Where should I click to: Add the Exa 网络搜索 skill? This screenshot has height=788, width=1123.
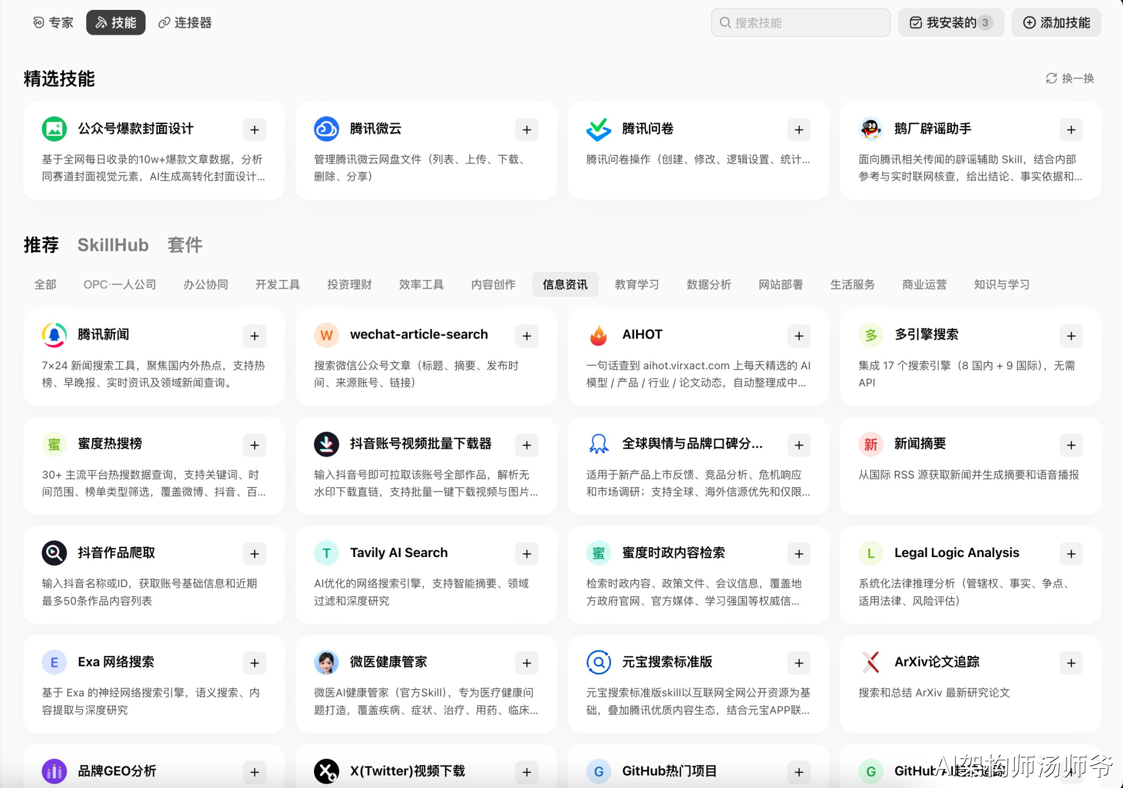(255, 663)
